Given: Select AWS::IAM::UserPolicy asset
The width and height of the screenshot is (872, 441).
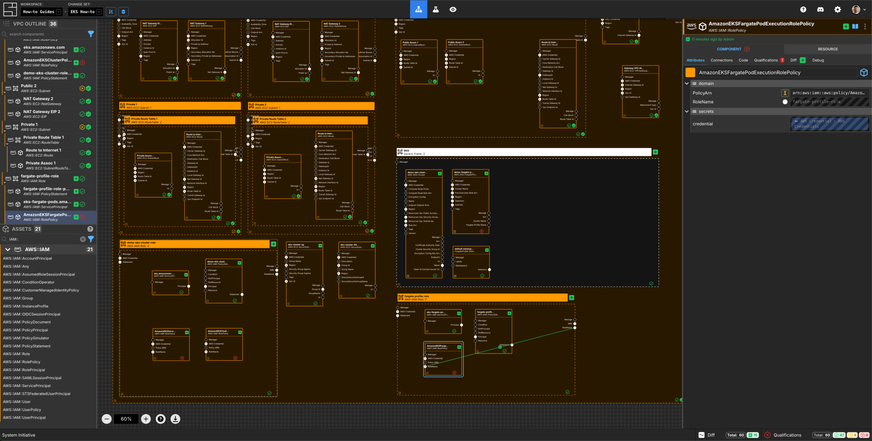Looking at the screenshot, I should tap(22, 410).
